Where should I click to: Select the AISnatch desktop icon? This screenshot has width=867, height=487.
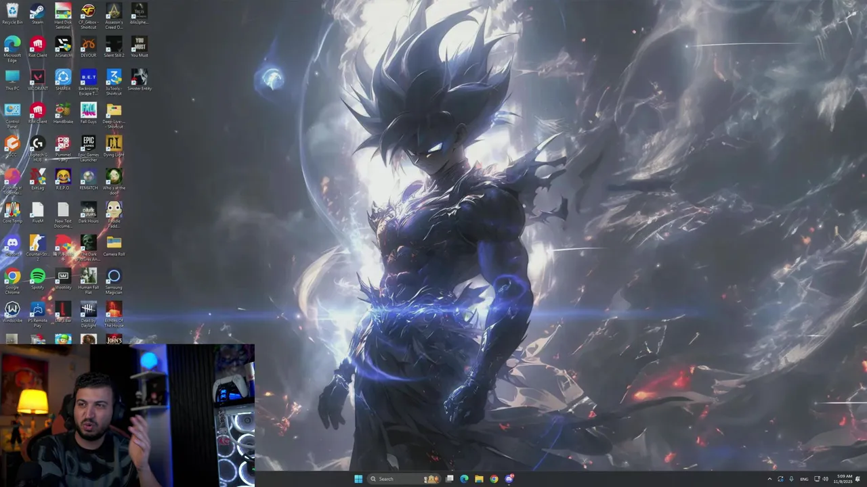point(63,47)
